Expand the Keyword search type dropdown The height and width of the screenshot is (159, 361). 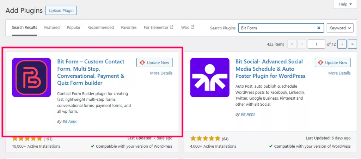tap(340, 28)
